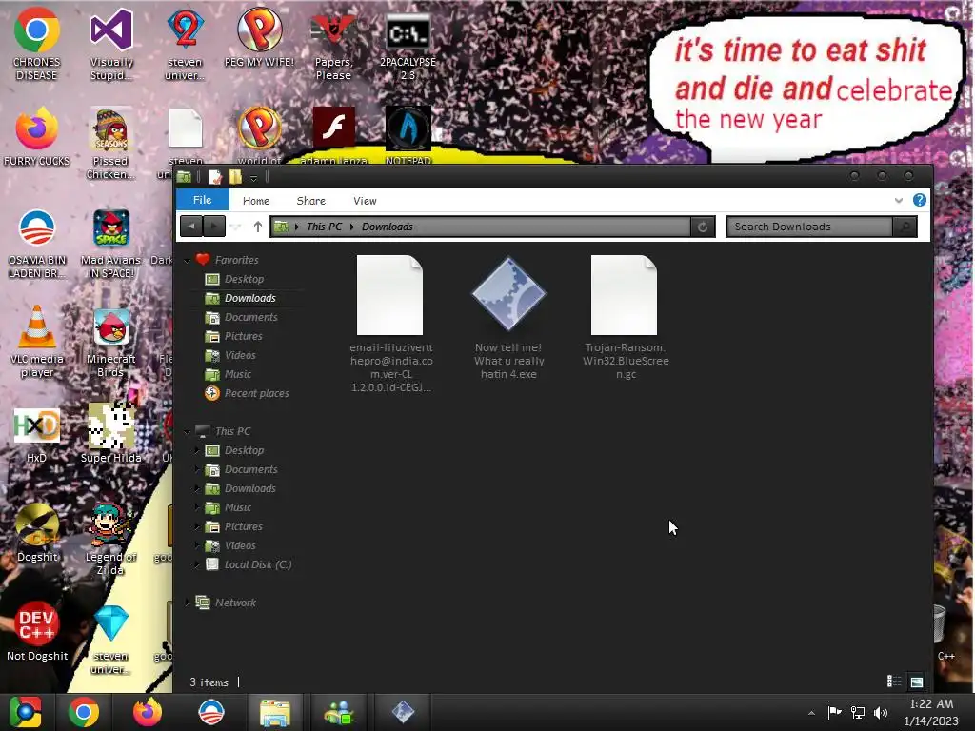The height and width of the screenshot is (731, 975).
Task: Open the messenger people taskbar icon
Action: pos(339,712)
